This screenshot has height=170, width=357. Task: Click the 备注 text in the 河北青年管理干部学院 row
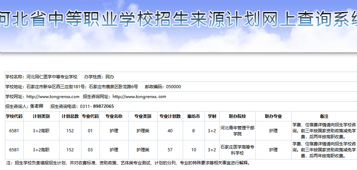(324, 131)
